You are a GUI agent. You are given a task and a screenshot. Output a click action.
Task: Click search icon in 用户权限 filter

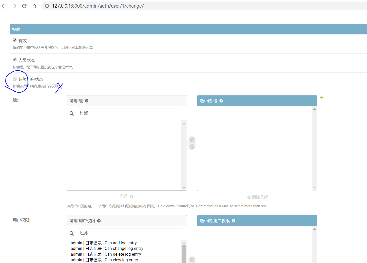pos(72,233)
